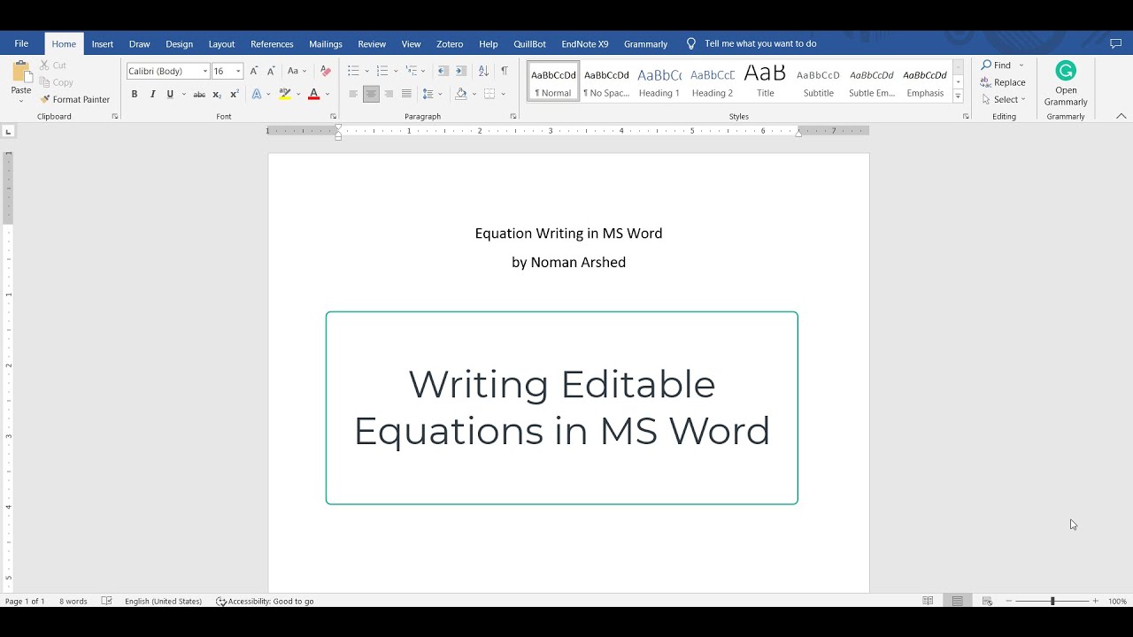
Task: Decrease paragraph indent
Action: point(443,71)
